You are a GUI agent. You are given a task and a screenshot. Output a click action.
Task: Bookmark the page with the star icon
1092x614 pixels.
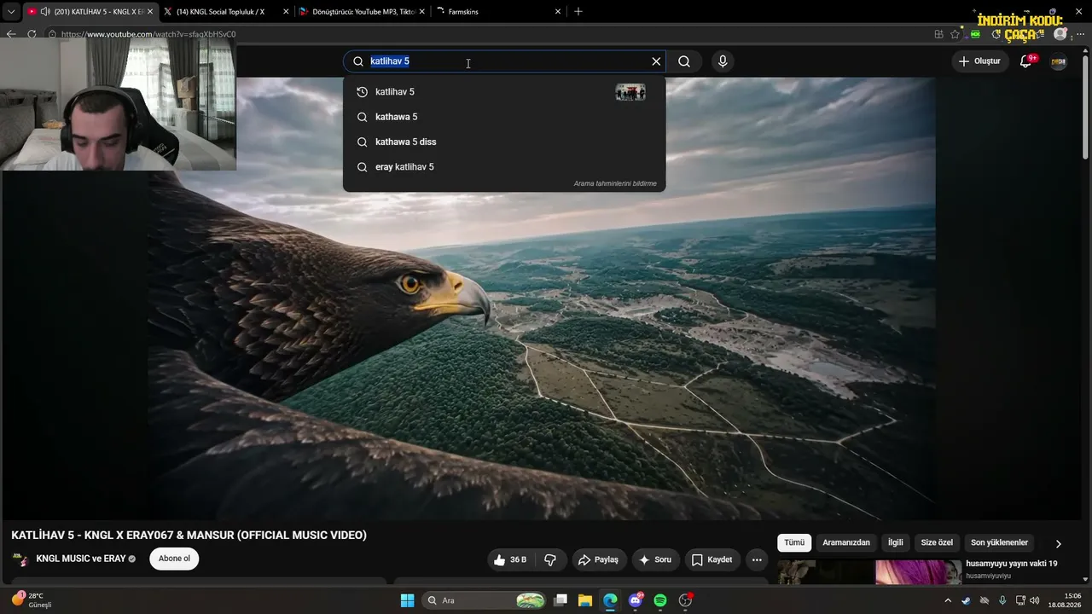pos(955,34)
